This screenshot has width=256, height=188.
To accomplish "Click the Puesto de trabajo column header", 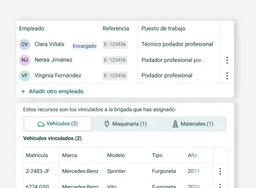I will click(x=164, y=29).
